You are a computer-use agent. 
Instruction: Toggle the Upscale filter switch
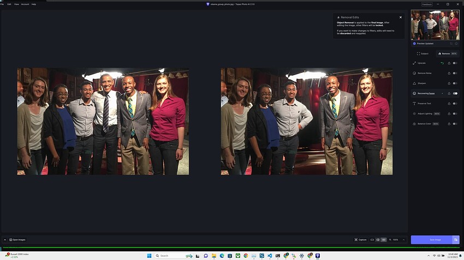tap(455, 63)
